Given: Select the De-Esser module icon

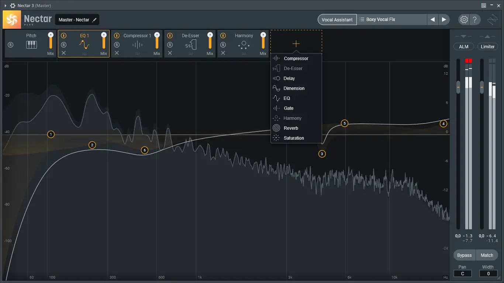Looking at the screenshot, I should [x=191, y=45].
